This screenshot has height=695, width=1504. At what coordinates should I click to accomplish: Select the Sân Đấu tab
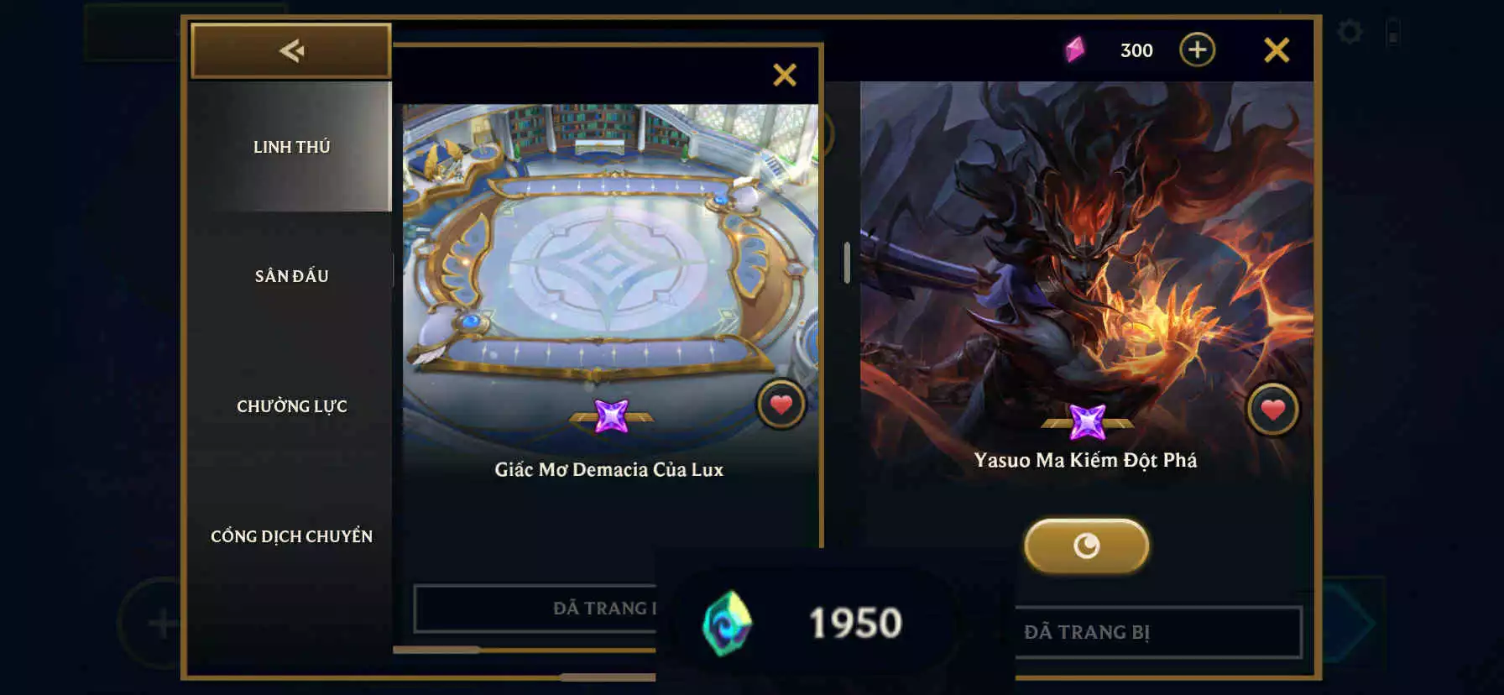pyautogui.click(x=290, y=276)
